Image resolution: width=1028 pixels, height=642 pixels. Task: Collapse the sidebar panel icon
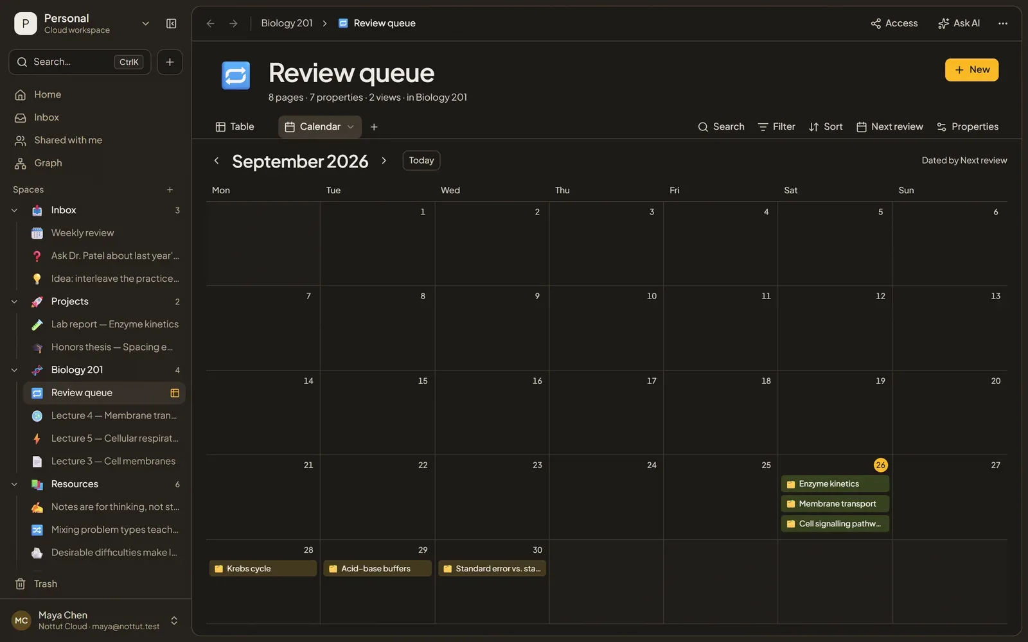(171, 24)
